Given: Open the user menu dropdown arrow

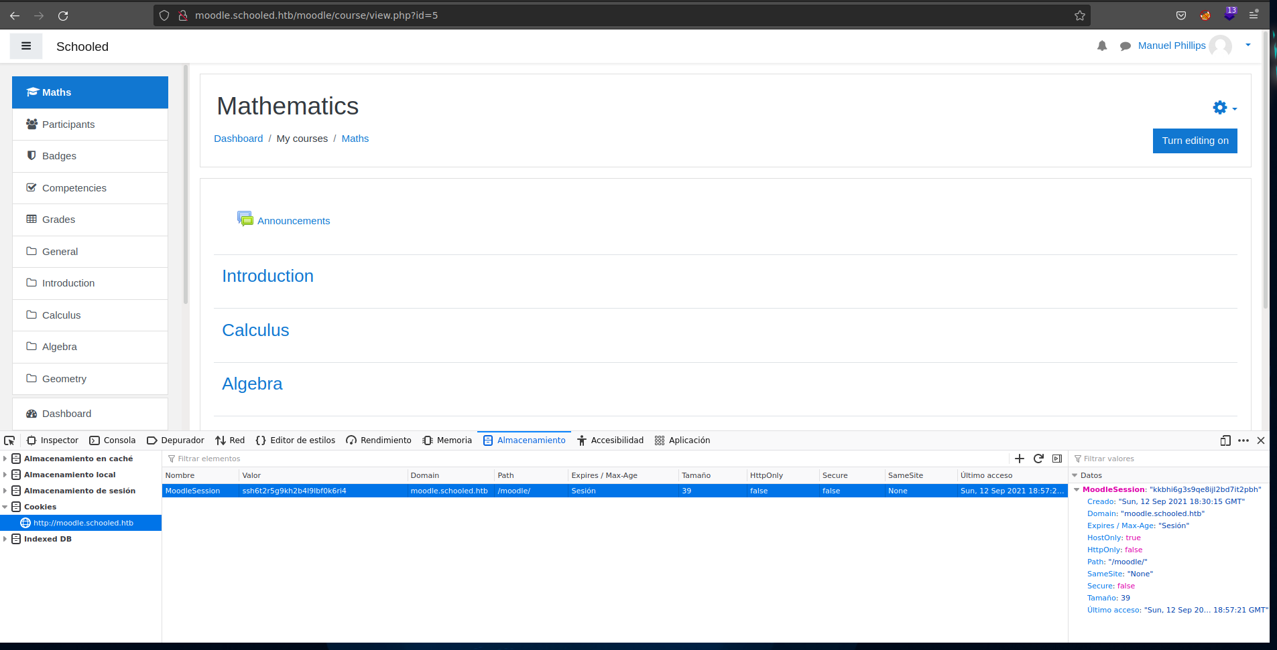Looking at the screenshot, I should click(1248, 46).
